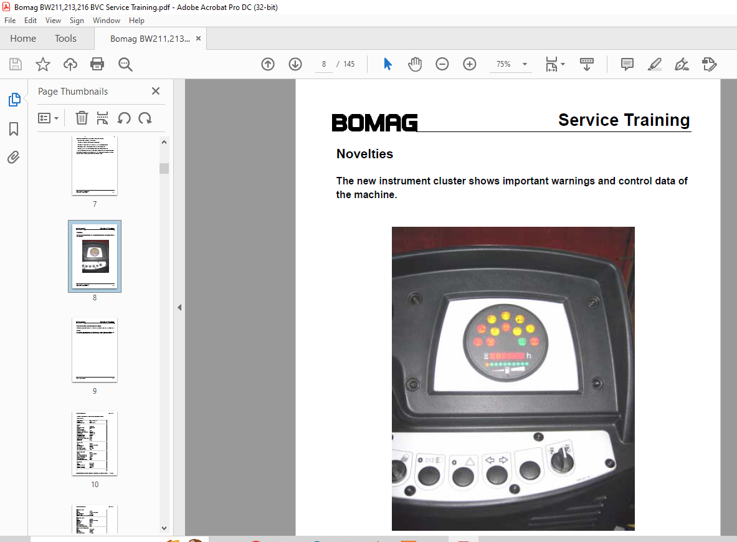Select page 7 thumbnail
737x542 pixels.
tap(95, 166)
